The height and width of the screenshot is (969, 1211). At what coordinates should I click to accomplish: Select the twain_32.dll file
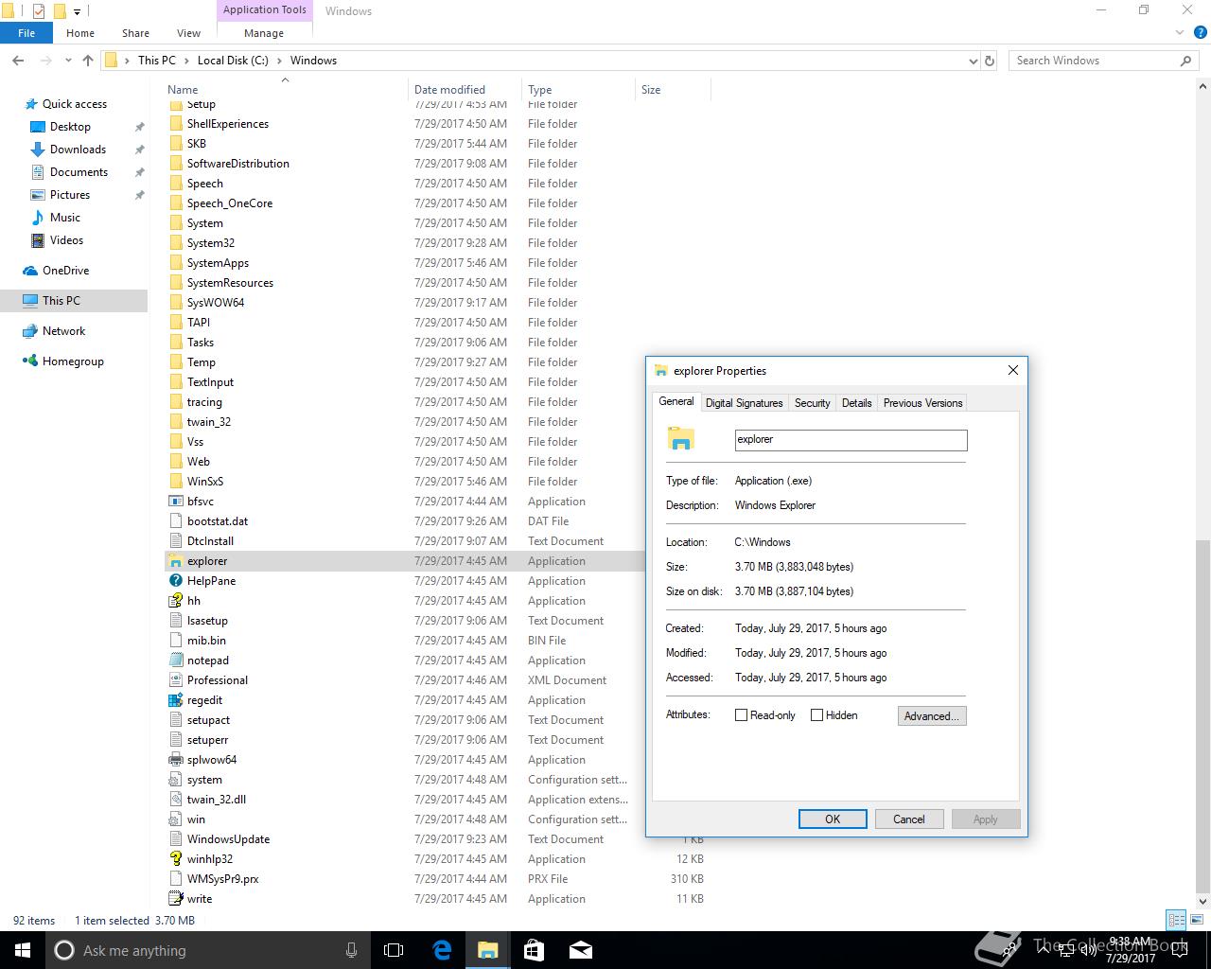click(x=216, y=800)
